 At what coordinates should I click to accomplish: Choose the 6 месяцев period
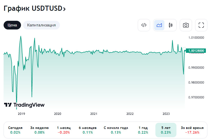pyautogui.click(x=88, y=130)
